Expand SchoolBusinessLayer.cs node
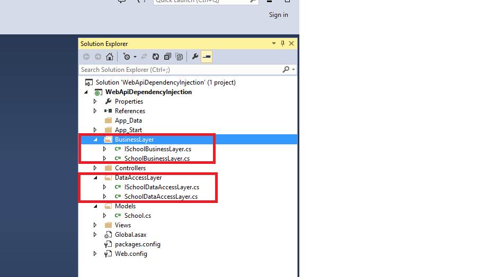The height and width of the screenshot is (277, 498). tap(104, 159)
